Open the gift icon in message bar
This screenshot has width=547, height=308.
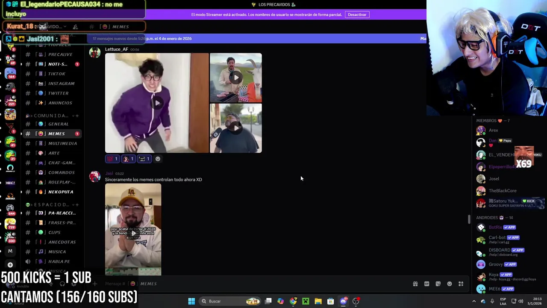pos(415,284)
